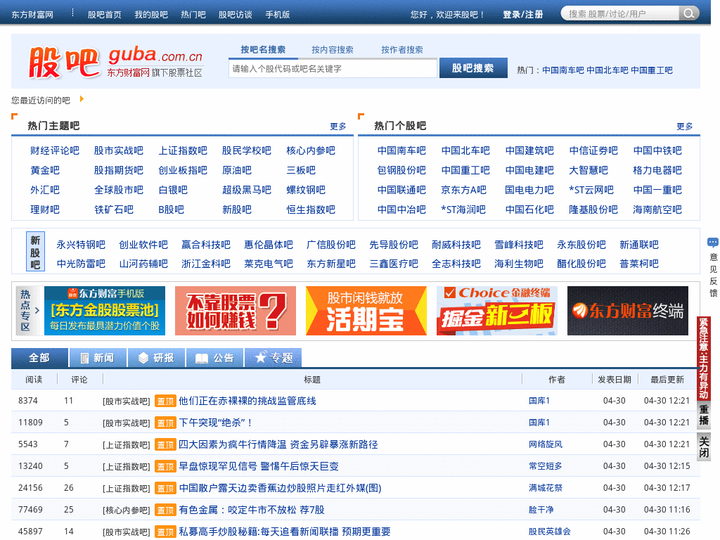
Task: Switch to the 研报 tab
Action: coord(157,358)
